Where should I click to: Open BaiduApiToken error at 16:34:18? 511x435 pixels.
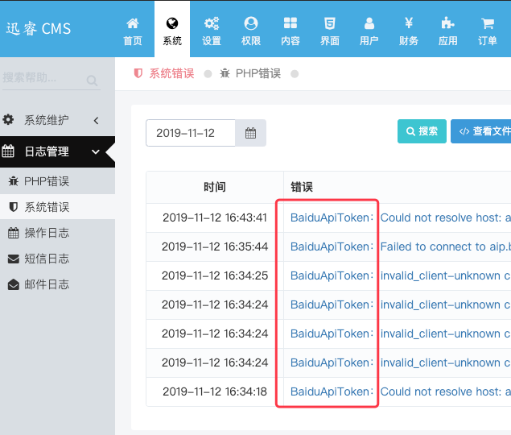(x=332, y=391)
